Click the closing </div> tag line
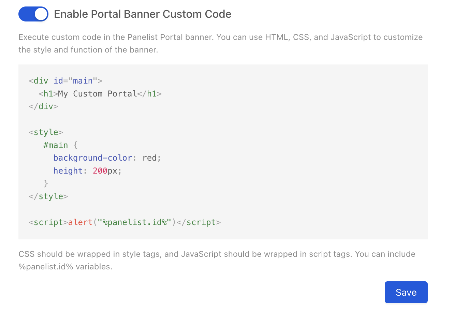 tap(43, 106)
